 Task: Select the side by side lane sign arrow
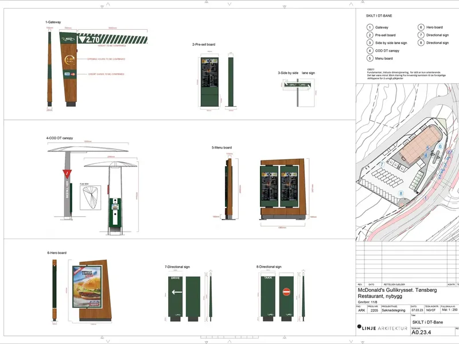(x=298, y=85)
